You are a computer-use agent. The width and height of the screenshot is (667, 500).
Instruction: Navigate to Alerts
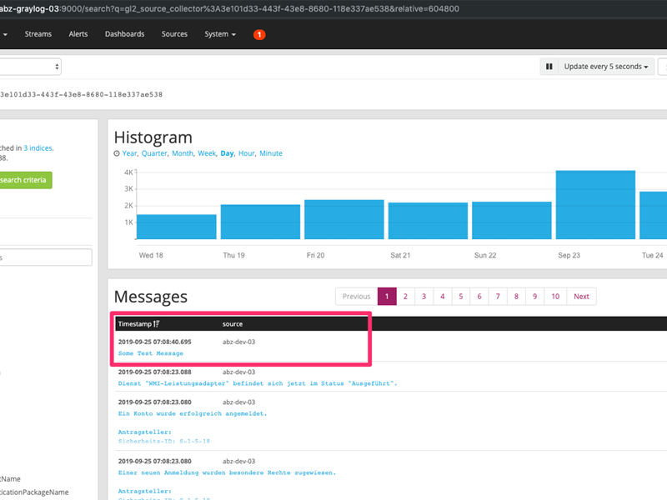(78, 34)
